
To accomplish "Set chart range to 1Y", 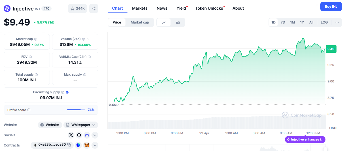I will (x=302, y=22).
